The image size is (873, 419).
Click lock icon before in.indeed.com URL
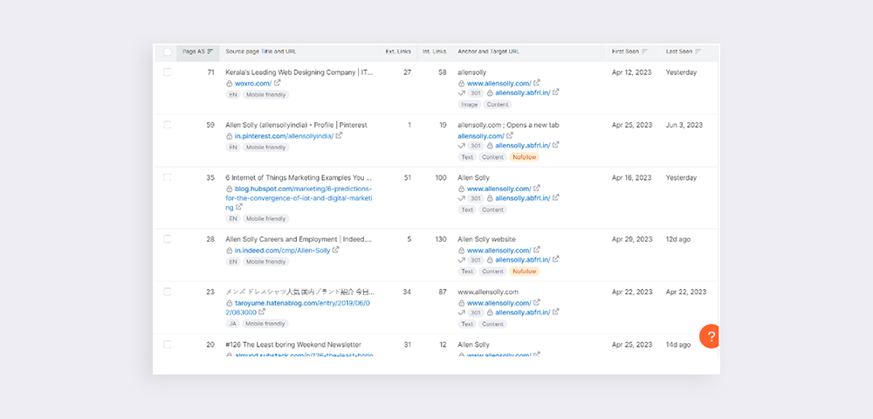tap(230, 251)
